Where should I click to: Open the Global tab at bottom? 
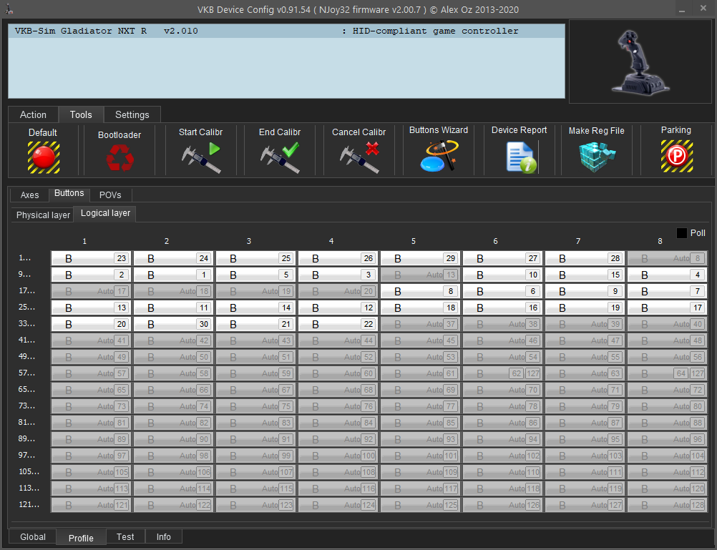(33, 537)
